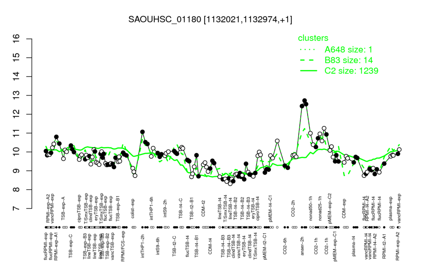Click the x-axis label 'pMEM-t2-C1'
The width and height of the screenshot is (424, 265).
(265, 246)
